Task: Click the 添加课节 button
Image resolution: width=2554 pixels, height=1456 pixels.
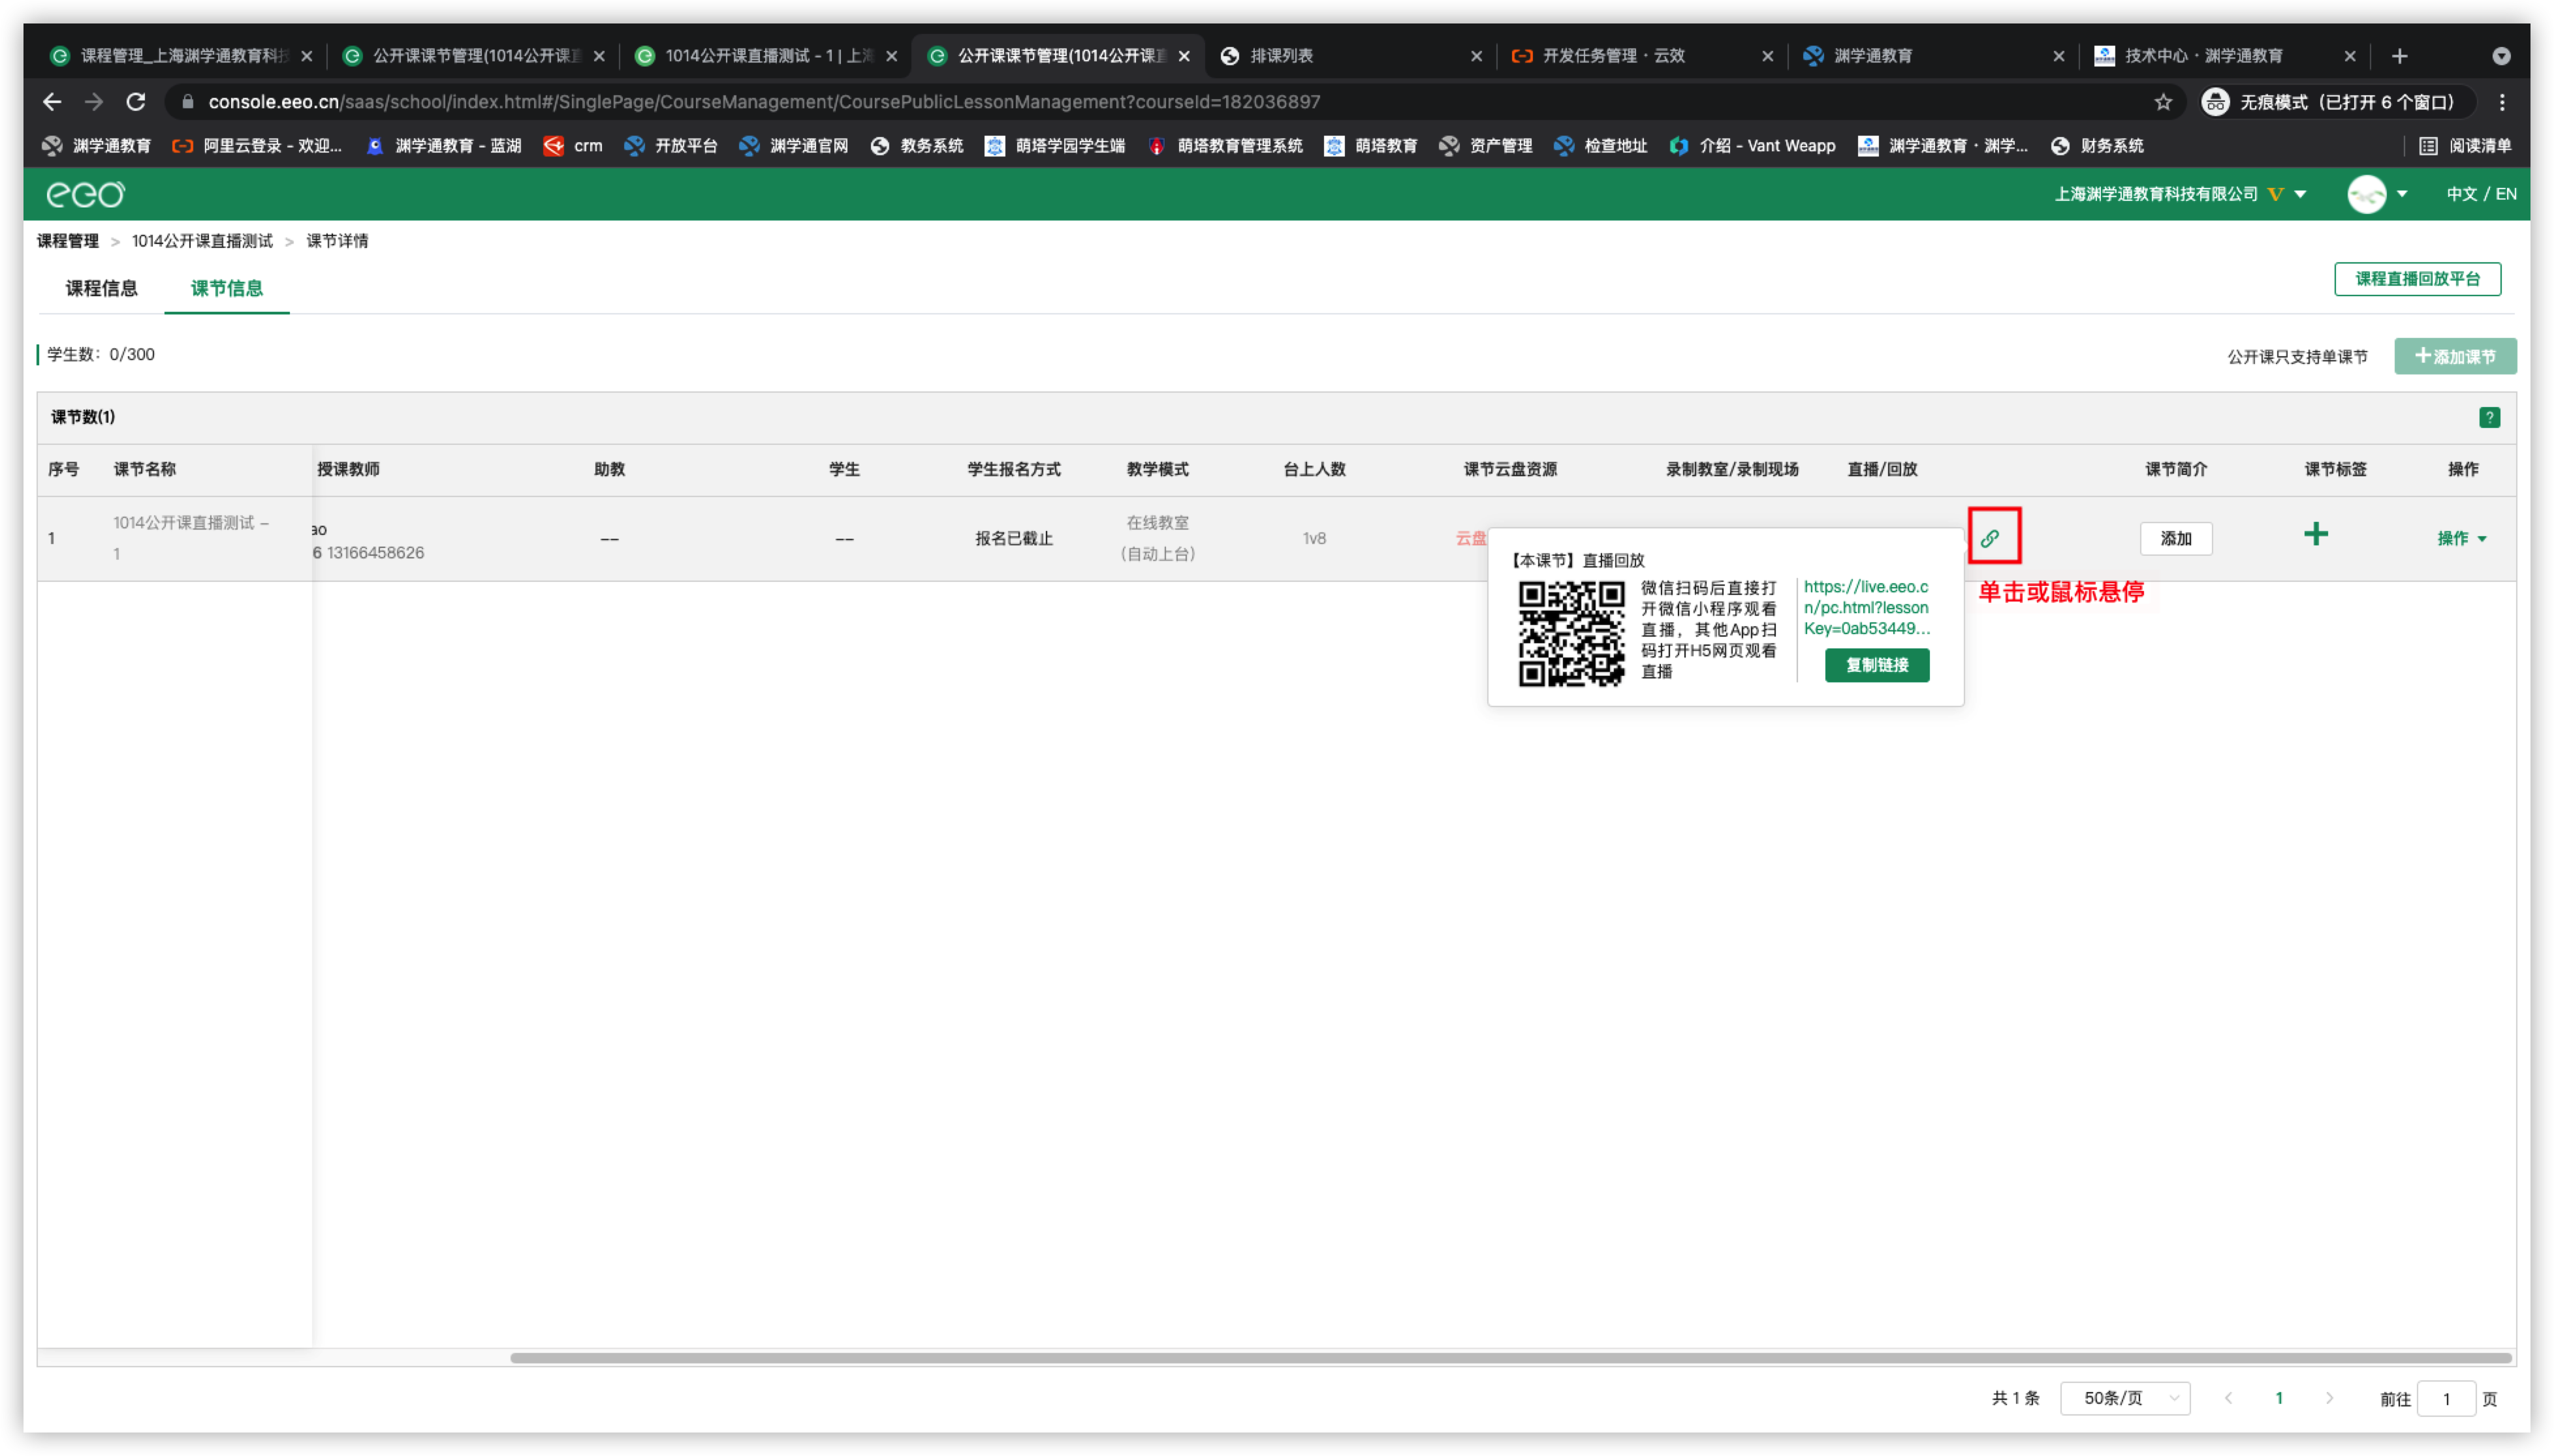Action: coord(2454,356)
